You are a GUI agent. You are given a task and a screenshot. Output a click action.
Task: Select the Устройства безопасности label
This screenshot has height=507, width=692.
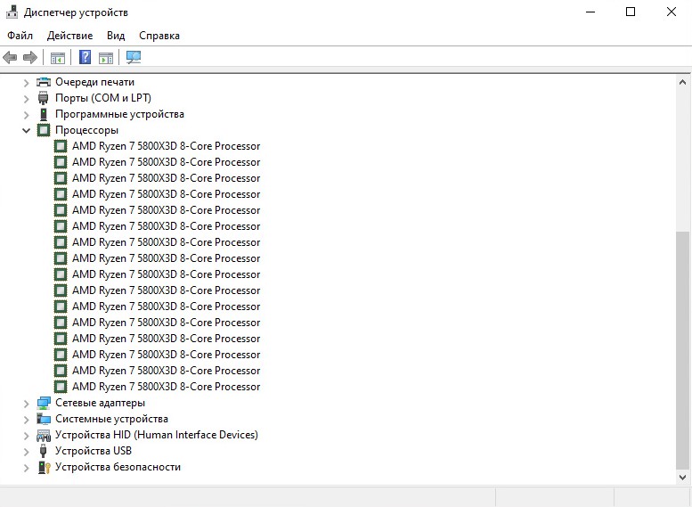coord(118,467)
